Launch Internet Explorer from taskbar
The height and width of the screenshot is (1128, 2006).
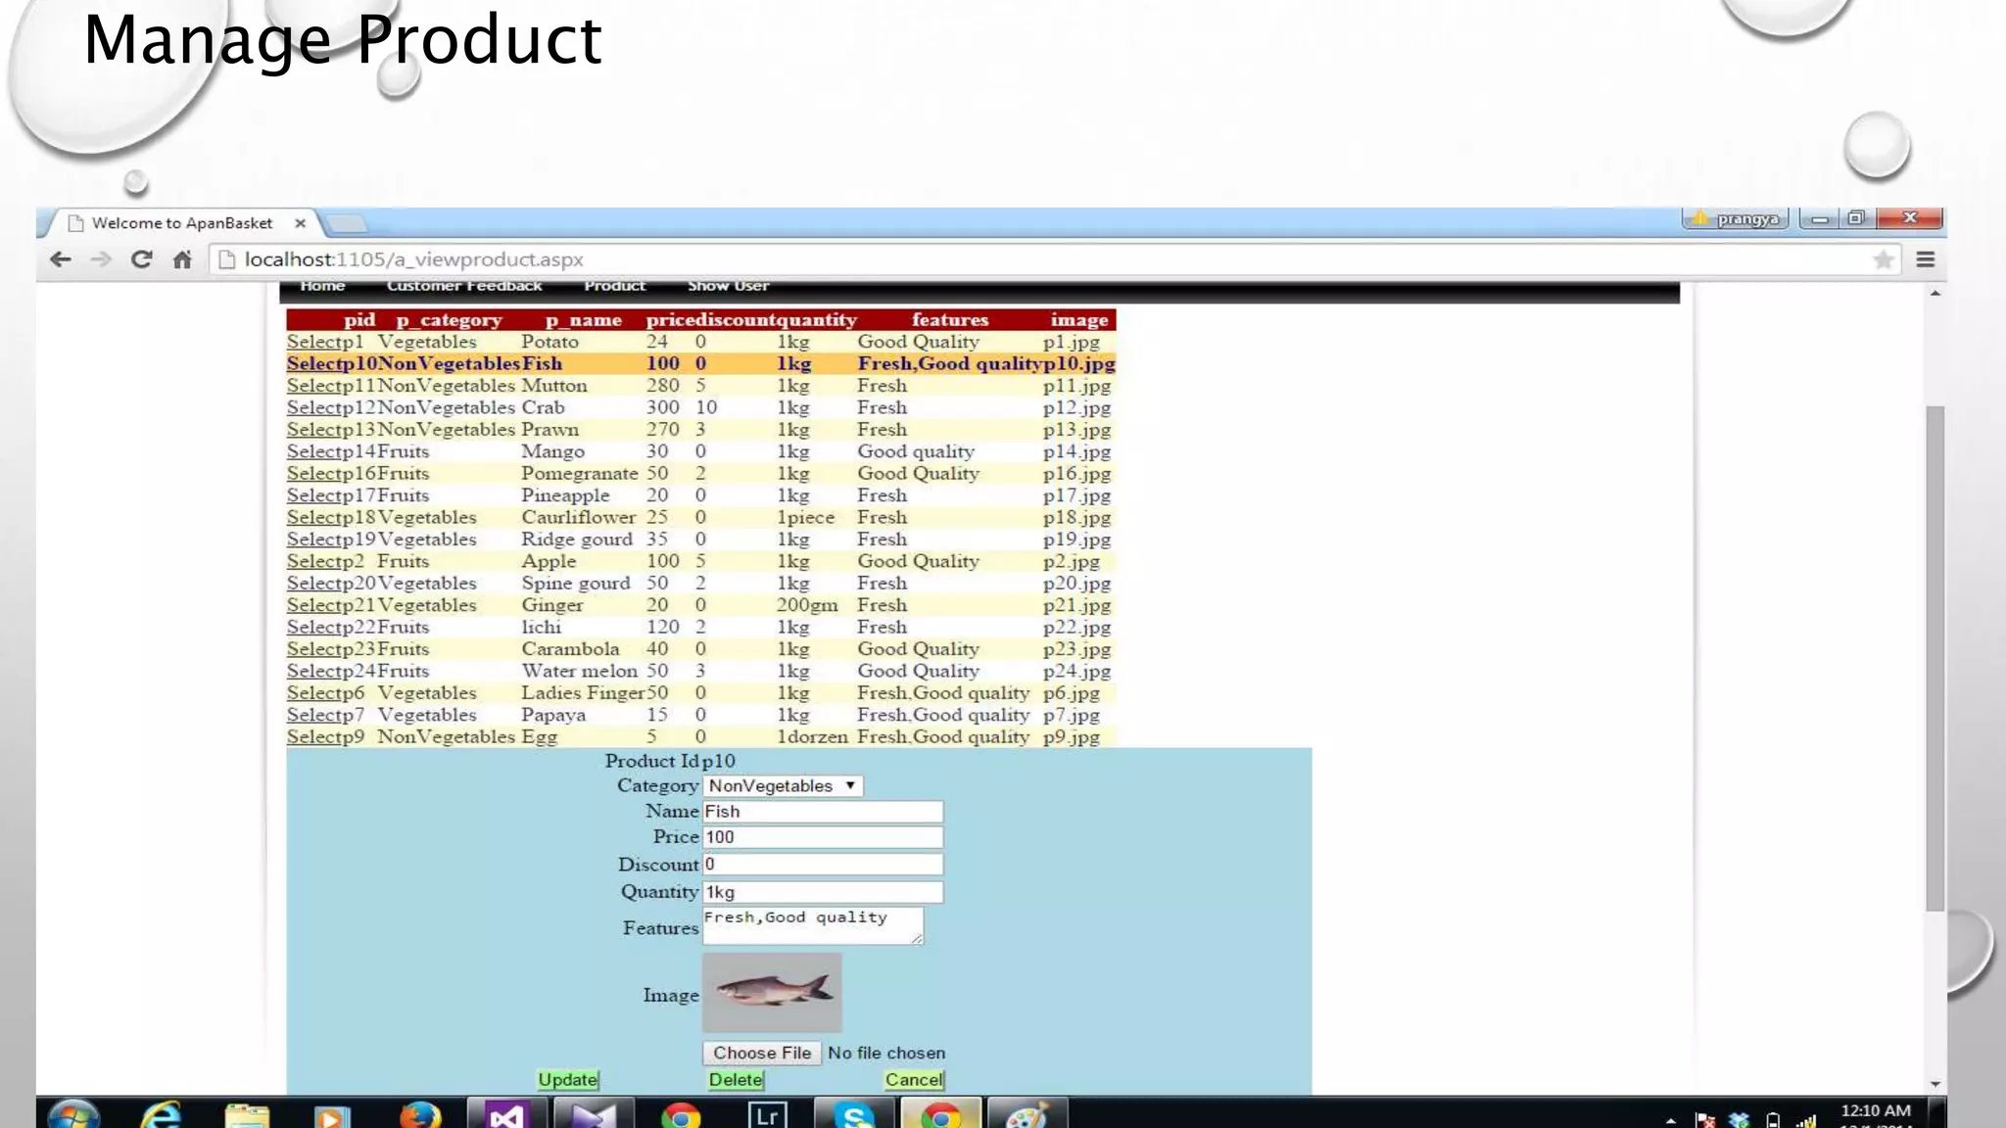coord(162,1114)
